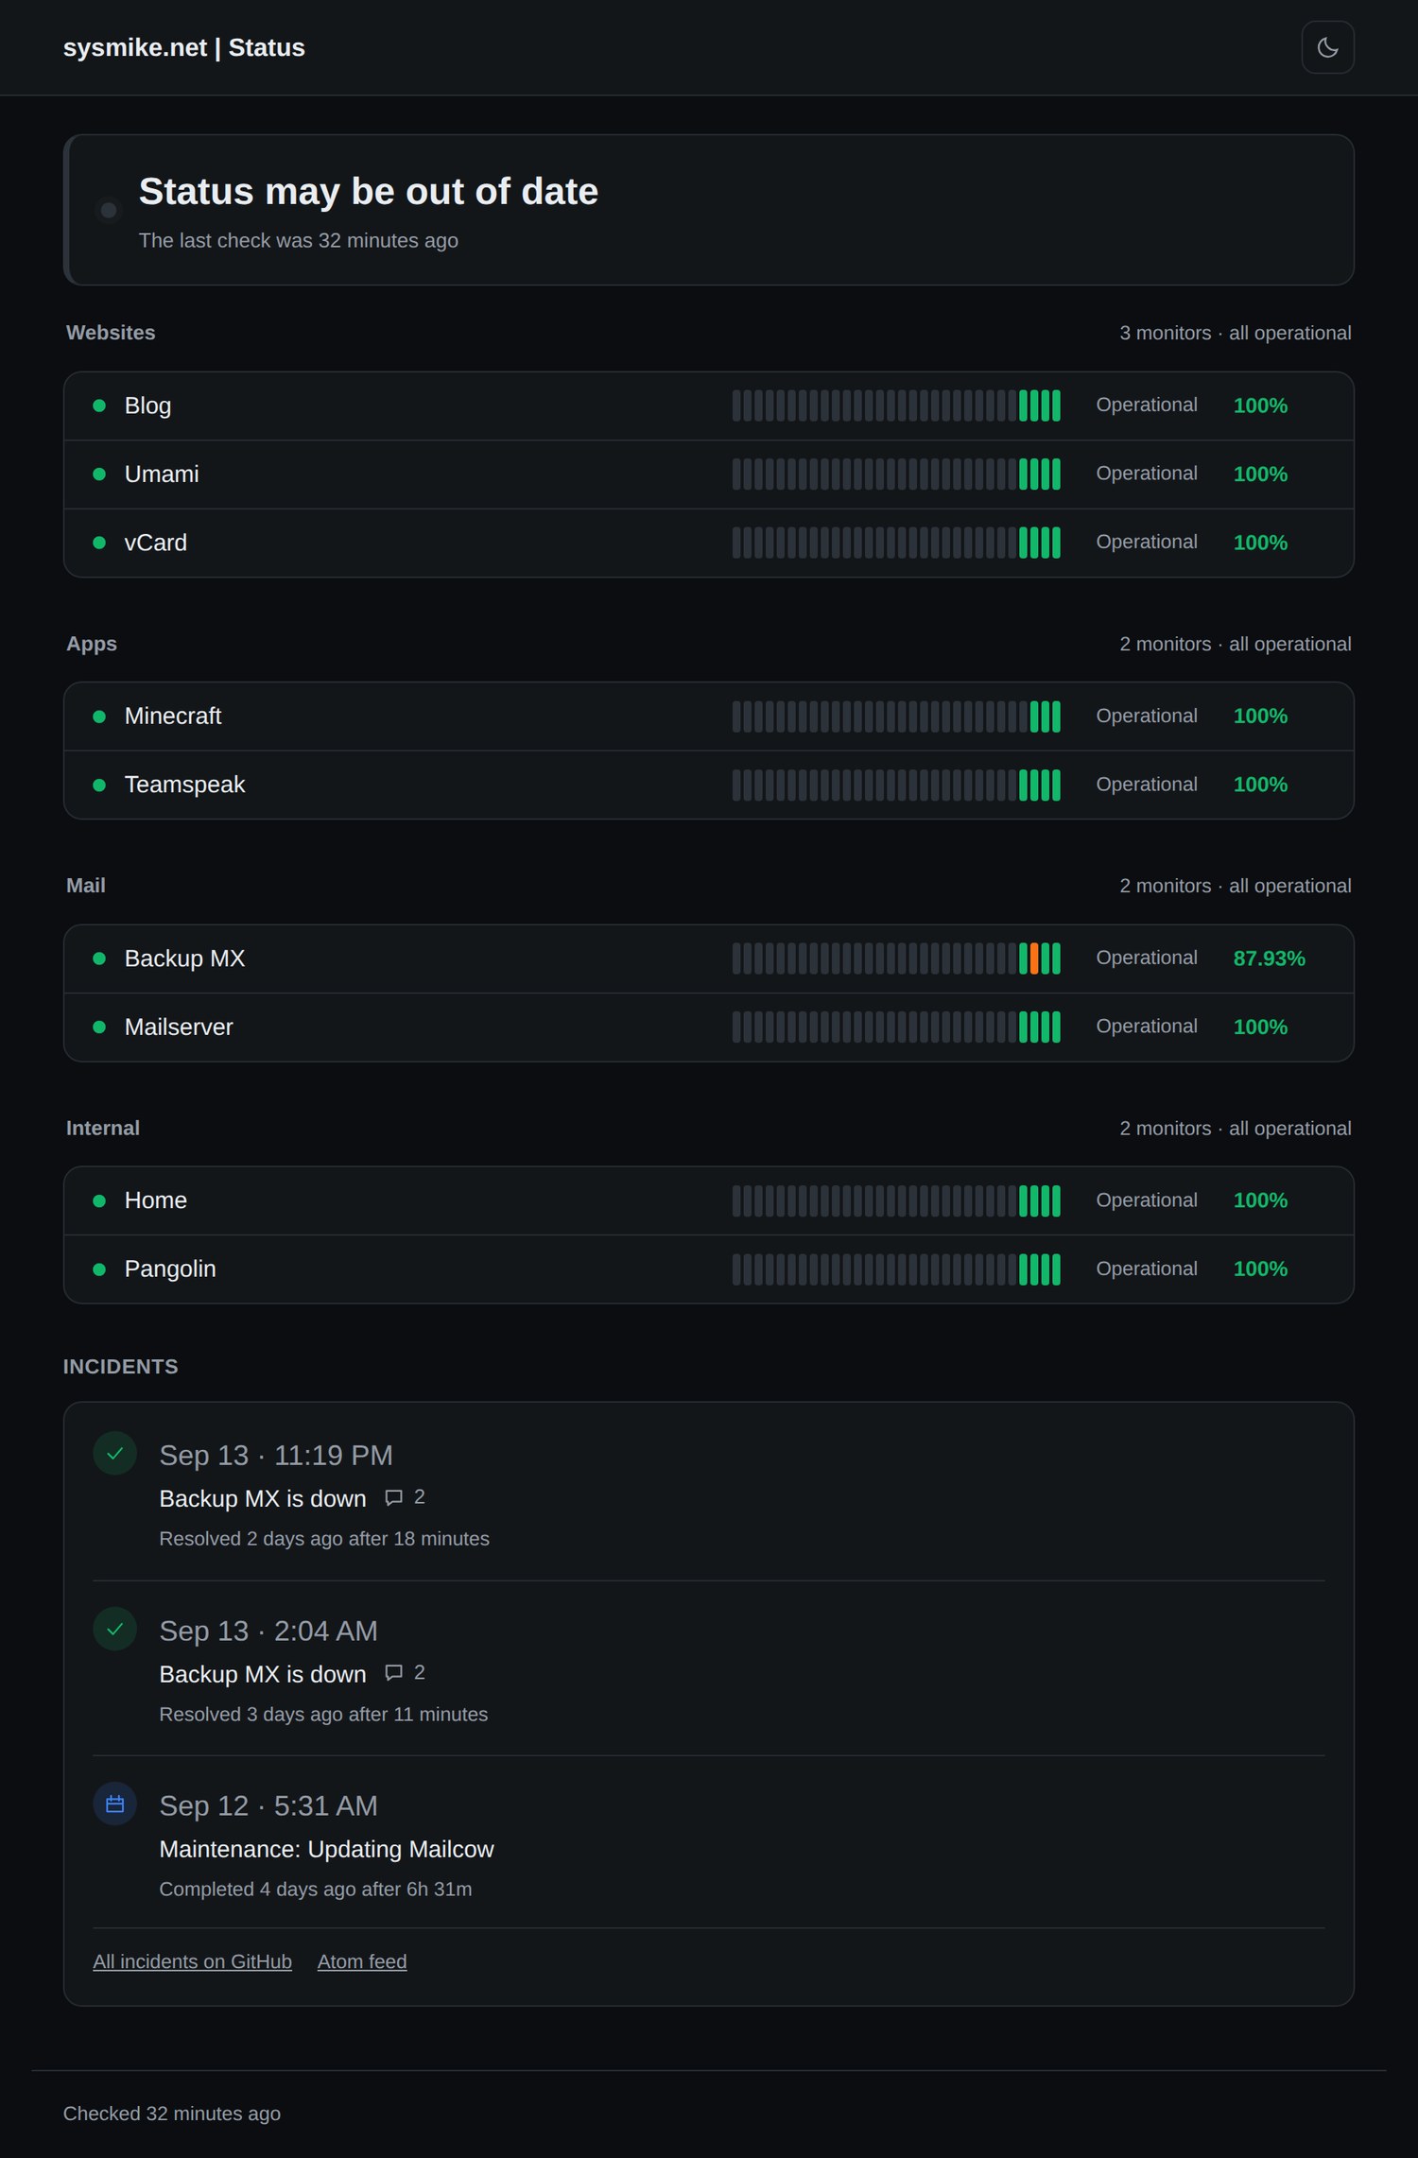Click the green status dot beside Backup MX

point(99,958)
